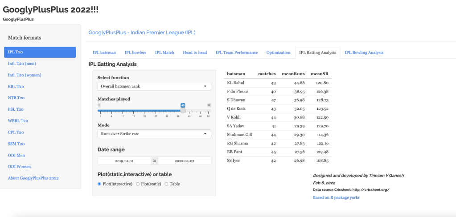
Task: Select PSL T20 in match formats
Action: (16, 109)
